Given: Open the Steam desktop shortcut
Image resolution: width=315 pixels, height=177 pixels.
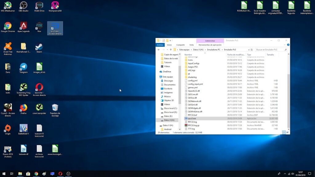Looking at the screenshot, I should point(39,47).
